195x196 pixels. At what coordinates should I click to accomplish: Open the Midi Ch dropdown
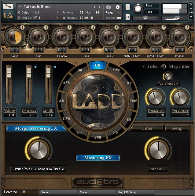point(38,17)
